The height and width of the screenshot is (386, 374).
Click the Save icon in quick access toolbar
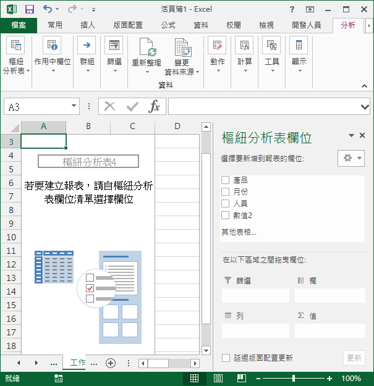[x=30, y=9]
